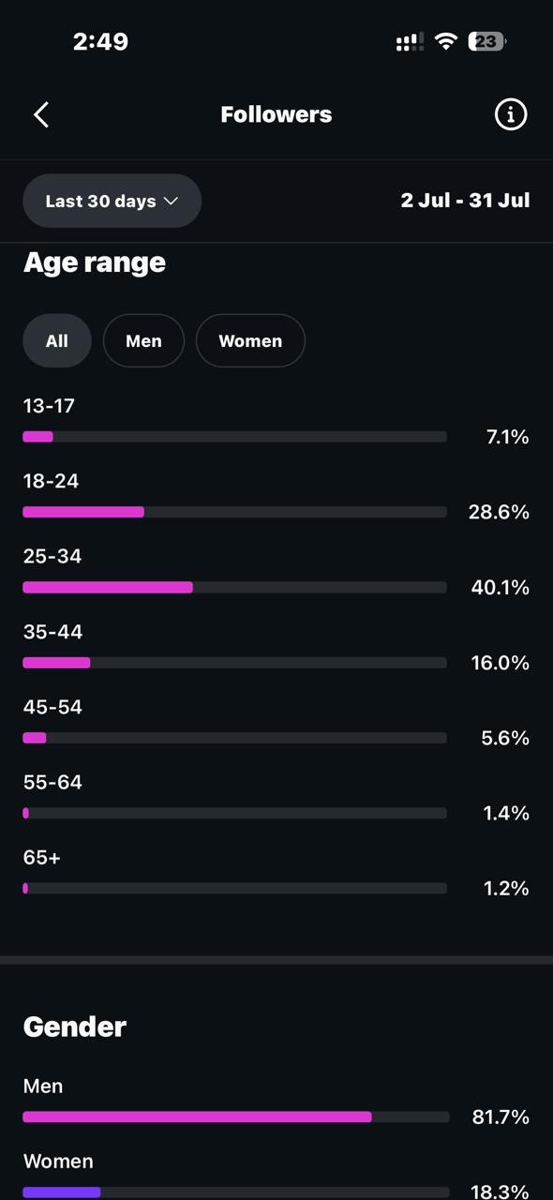Tap the 25-34 age range bar
Screen dimensions: 553x1200
point(234,588)
